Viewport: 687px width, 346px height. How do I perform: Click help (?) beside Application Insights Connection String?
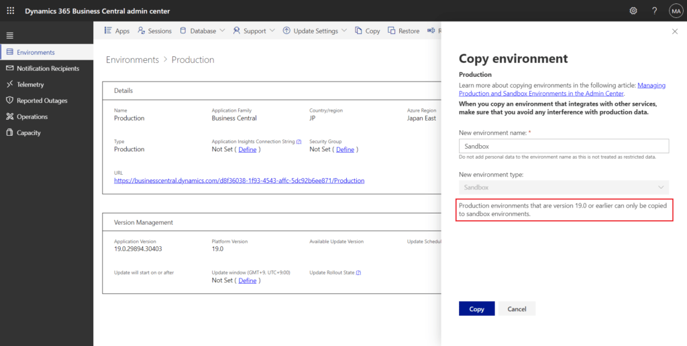(299, 142)
